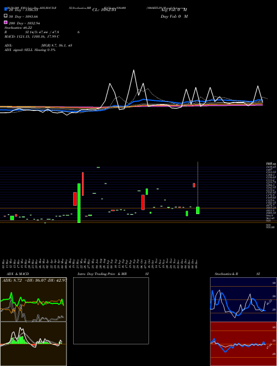Click the 'ADX & MACD' panel title

click(x=18, y=274)
